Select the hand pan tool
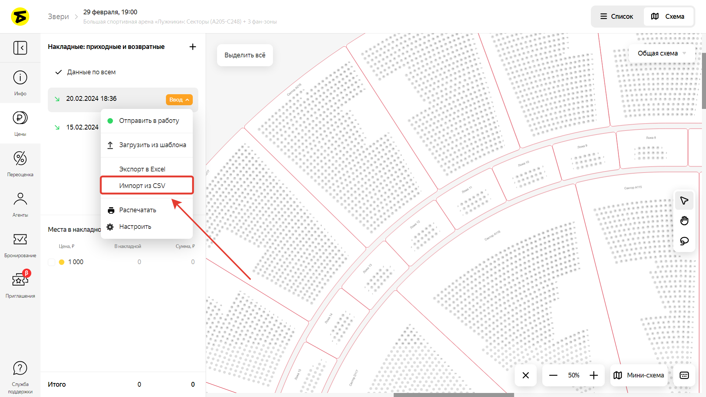Screen dimensions: 706x397 click(x=684, y=221)
